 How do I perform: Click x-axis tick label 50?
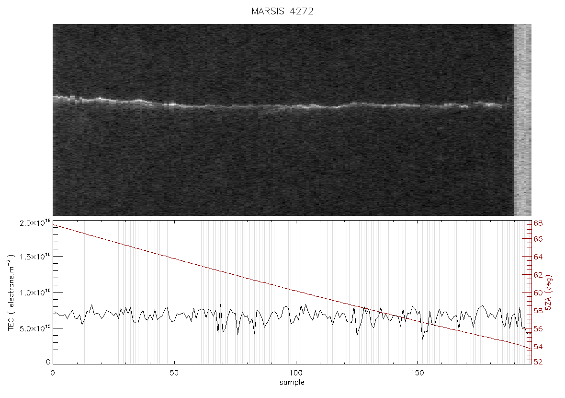[174, 373]
